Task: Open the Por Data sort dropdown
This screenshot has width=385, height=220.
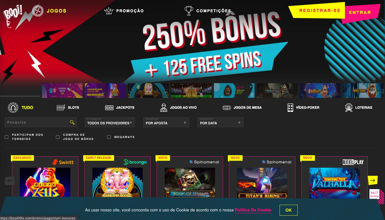Action: click(220, 122)
